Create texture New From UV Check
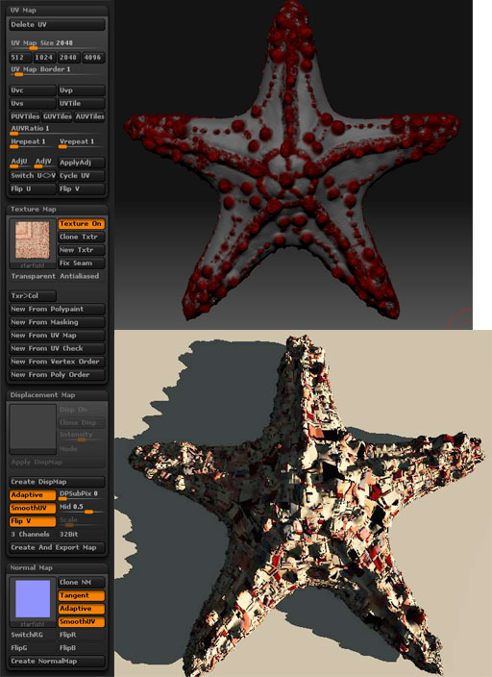The image size is (492, 677). pyautogui.click(x=57, y=348)
